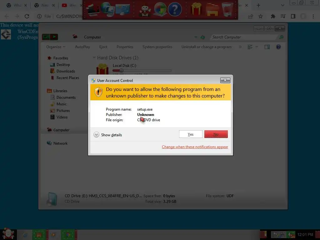
Task: Open the Chrome side panel icon
Action: pos(293,16)
